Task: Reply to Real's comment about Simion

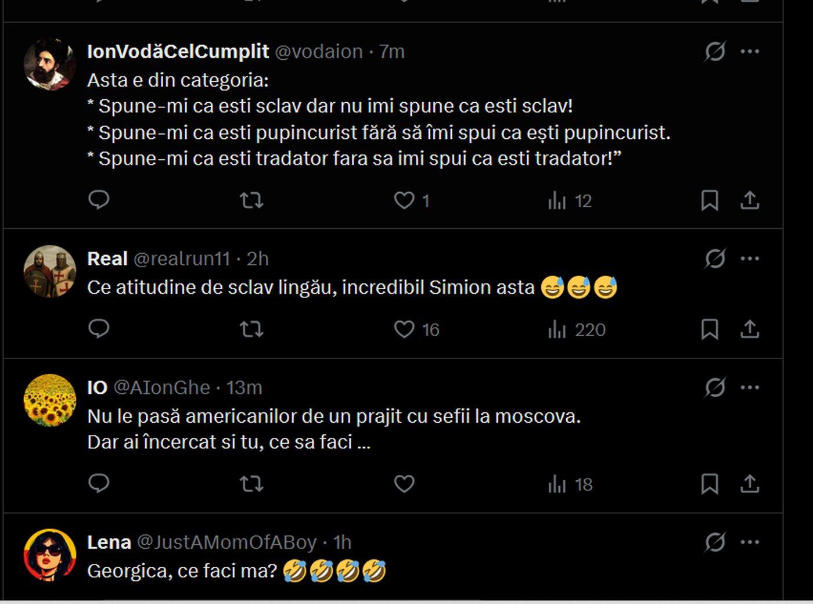Action: tap(99, 329)
